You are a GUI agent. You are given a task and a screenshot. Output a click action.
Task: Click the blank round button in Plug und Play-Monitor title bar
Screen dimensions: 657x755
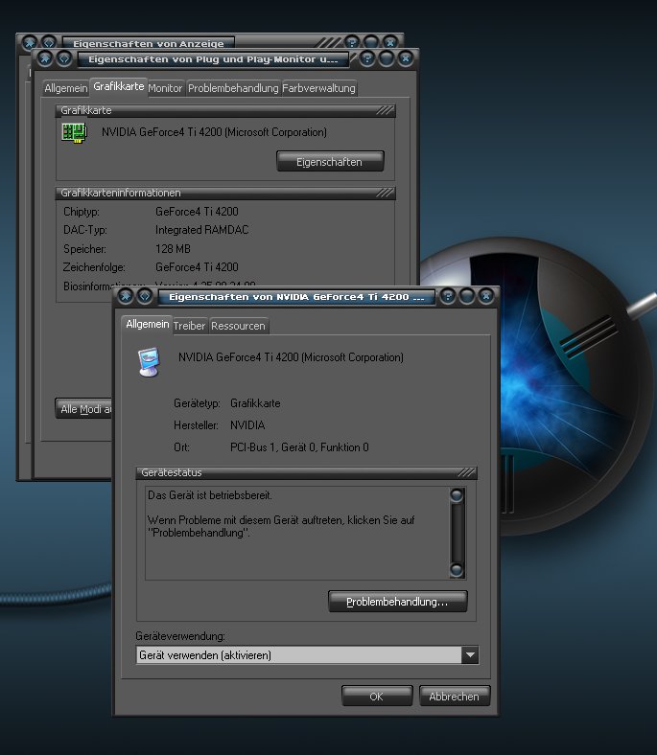(x=387, y=58)
